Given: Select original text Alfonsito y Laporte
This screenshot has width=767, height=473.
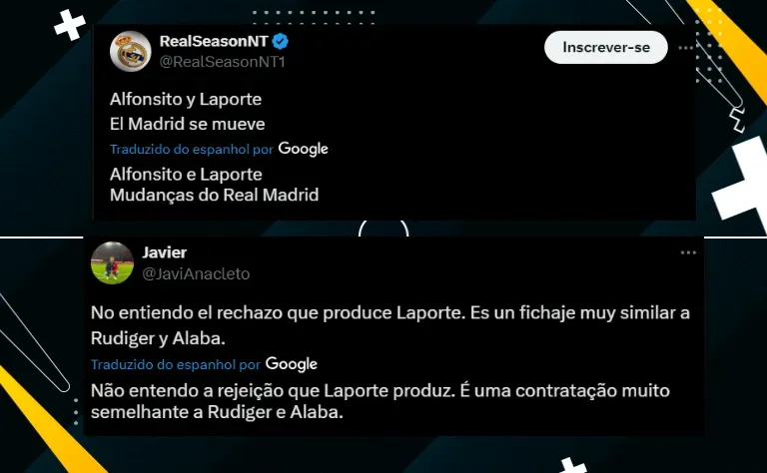Looking at the screenshot, I should point(186,99).
